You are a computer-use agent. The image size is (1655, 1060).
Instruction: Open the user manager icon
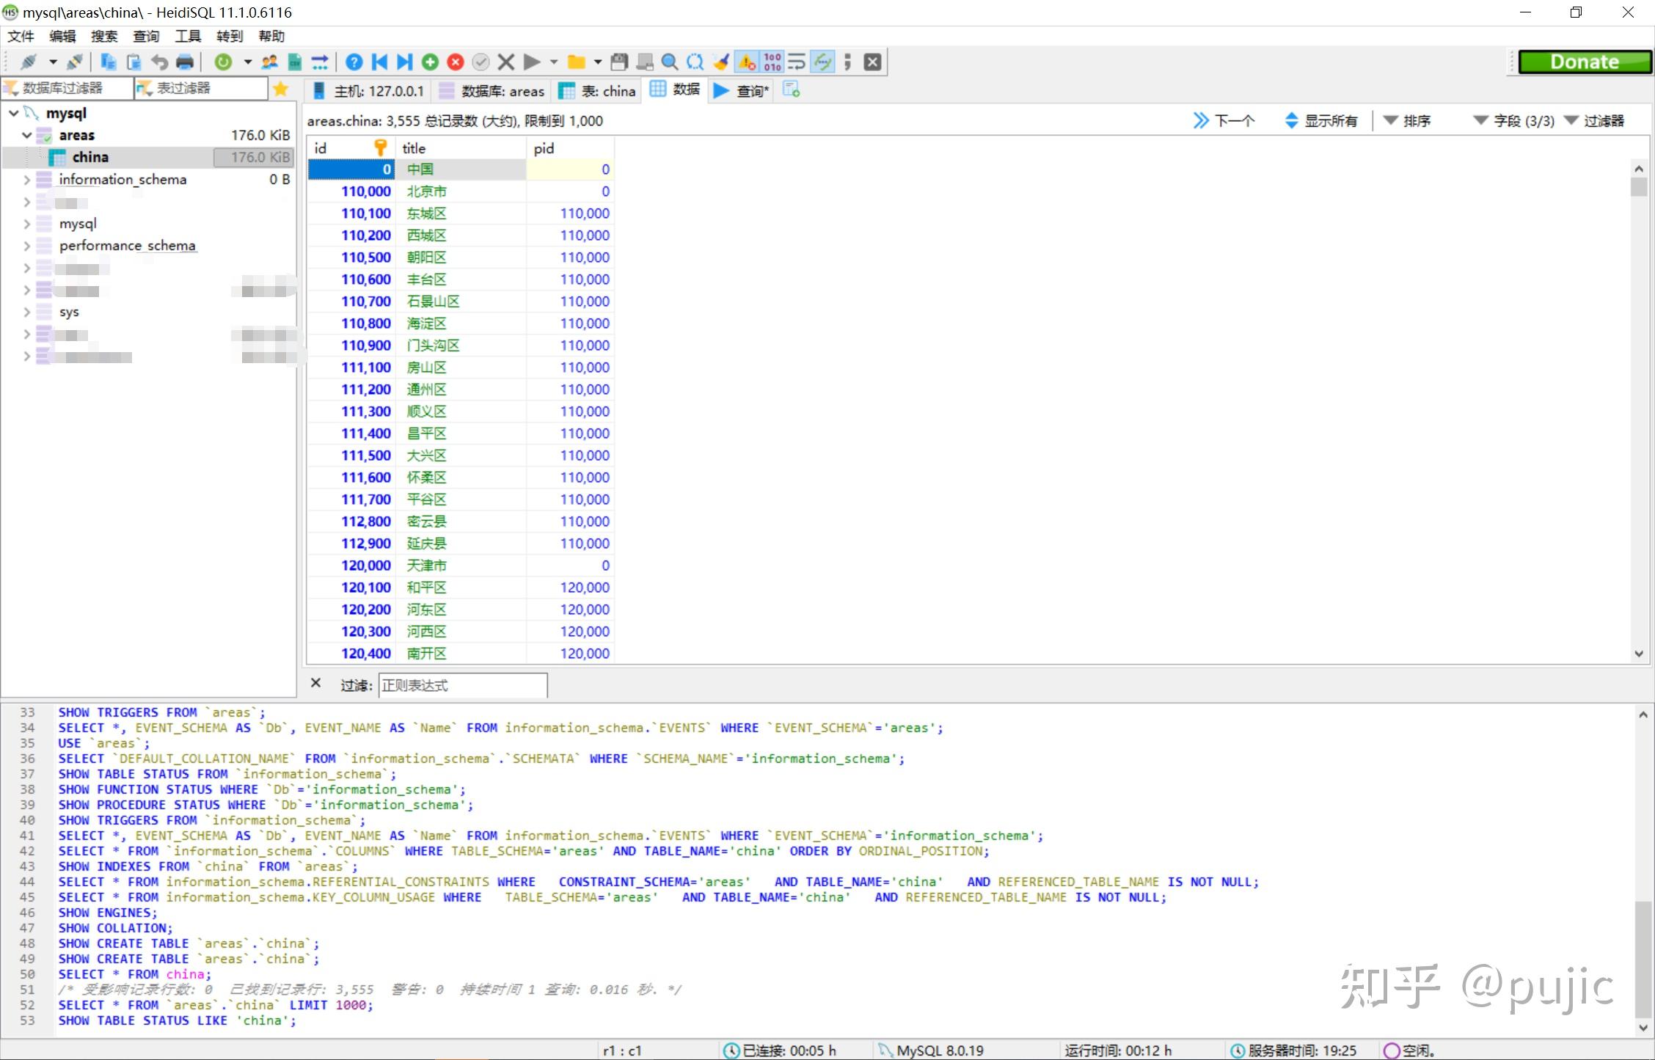(269, 62)
